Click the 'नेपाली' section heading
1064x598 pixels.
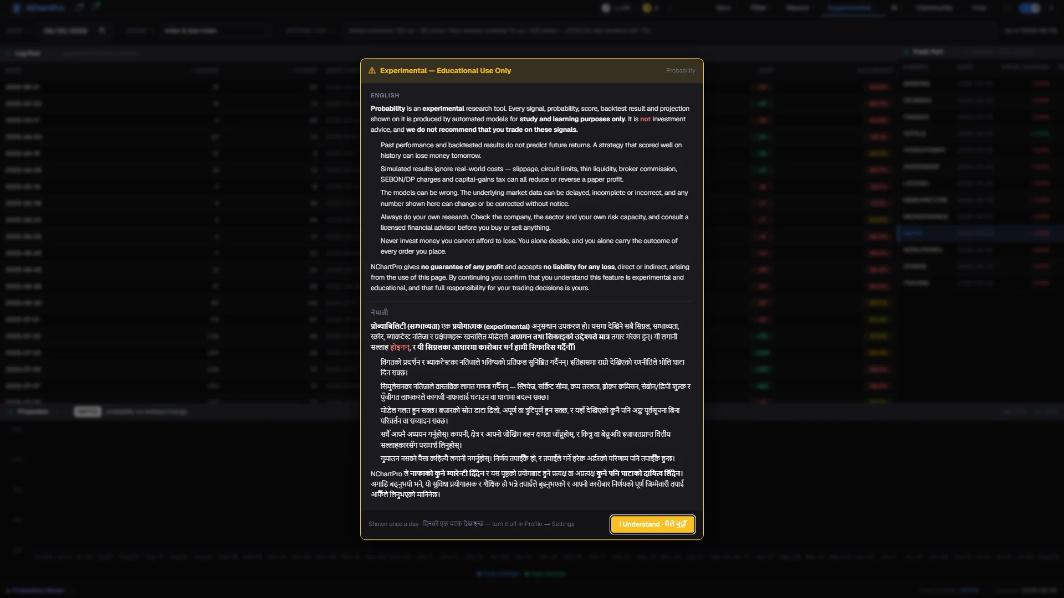(x=379, y=312)
